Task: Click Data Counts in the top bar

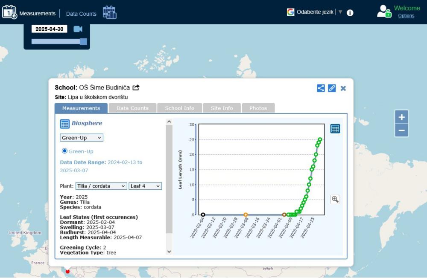Action: (81, 14)
